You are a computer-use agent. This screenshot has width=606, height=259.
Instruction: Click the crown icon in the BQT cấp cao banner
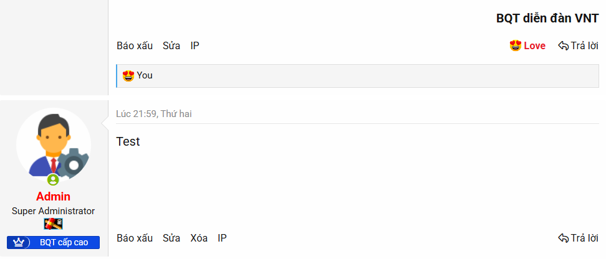tap(17, 242)
